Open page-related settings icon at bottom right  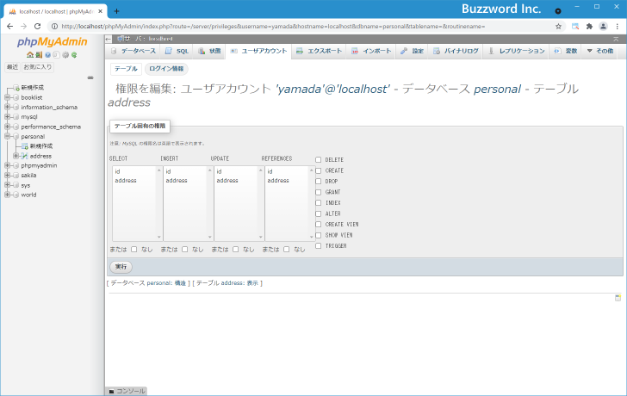[618, 298]
